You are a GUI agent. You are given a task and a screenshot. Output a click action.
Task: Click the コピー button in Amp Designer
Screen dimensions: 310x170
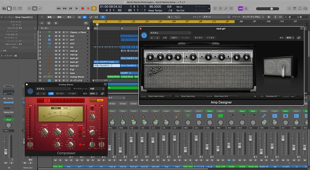[x=174, y=38]
